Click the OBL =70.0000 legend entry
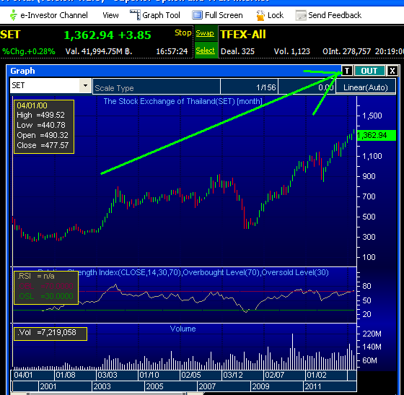Viewport: 404px width, 395px height. click(46, 286)
